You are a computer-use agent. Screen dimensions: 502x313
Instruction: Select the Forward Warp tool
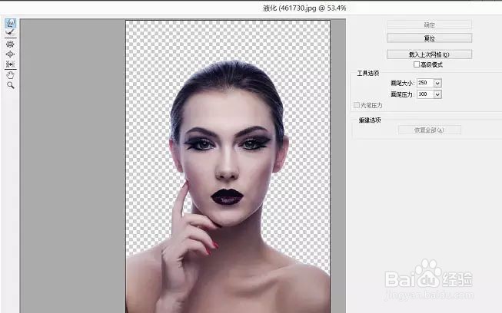click(10, 23)
